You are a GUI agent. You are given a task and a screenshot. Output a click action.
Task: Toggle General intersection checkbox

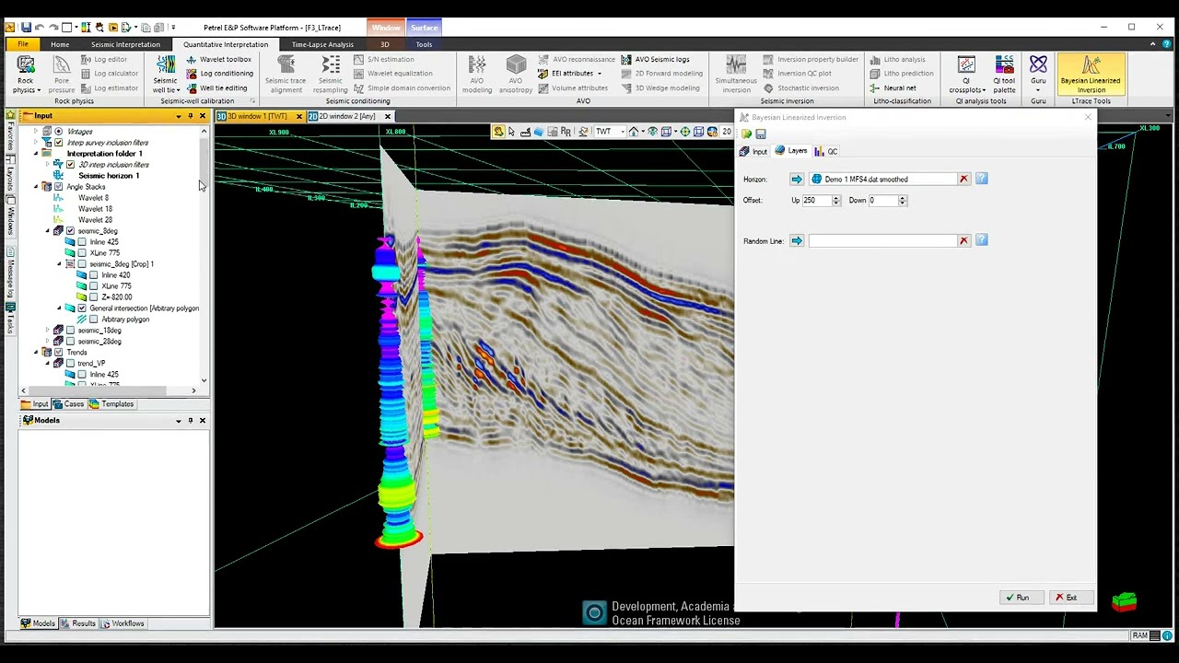coord(82,308)
